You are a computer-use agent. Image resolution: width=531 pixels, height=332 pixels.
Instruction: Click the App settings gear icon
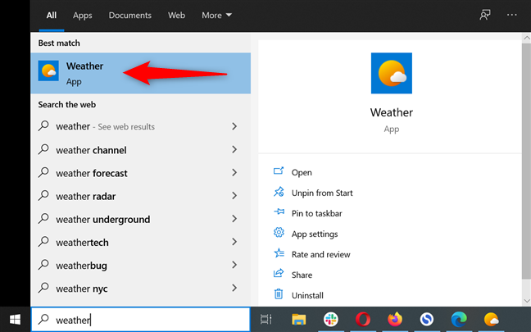[x=279, y=233]
